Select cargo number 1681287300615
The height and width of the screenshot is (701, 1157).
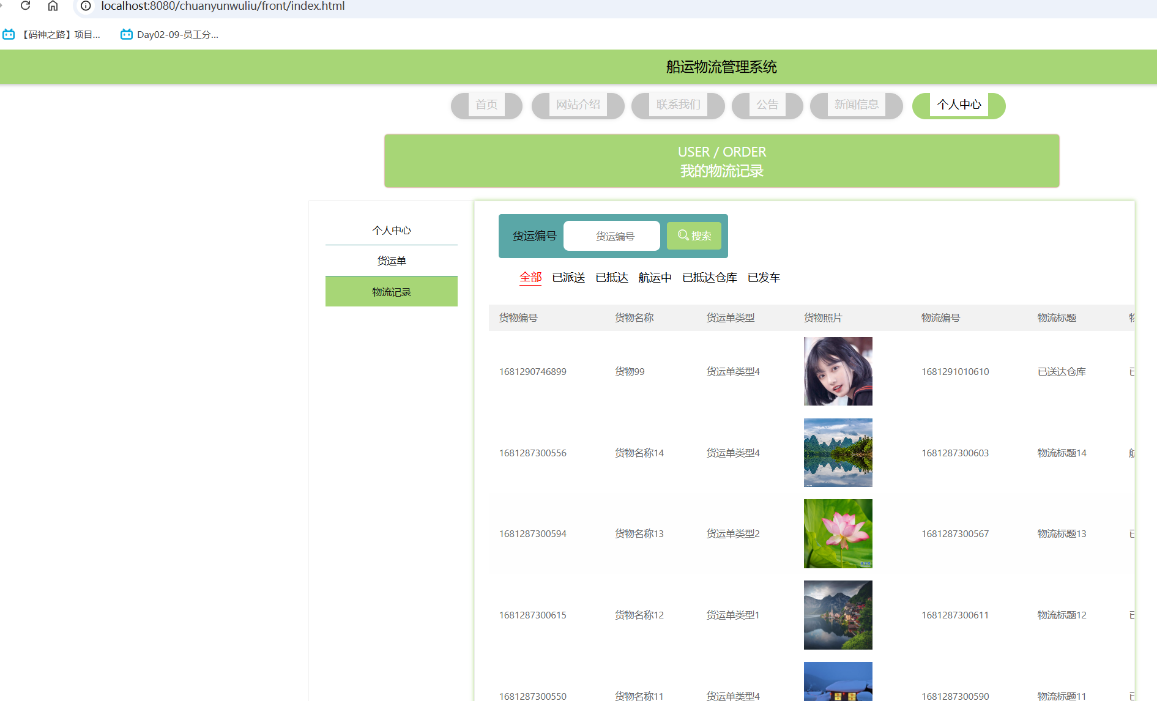pos(533,615)
